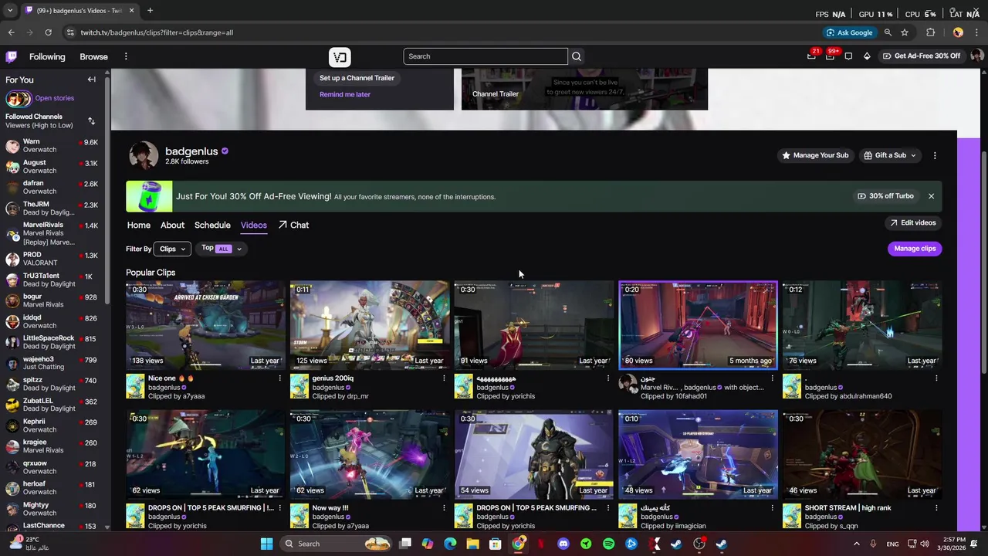Click the Twitch logo home icon
The height and width of the screenshot is (556, 988).
click(12, 56)
